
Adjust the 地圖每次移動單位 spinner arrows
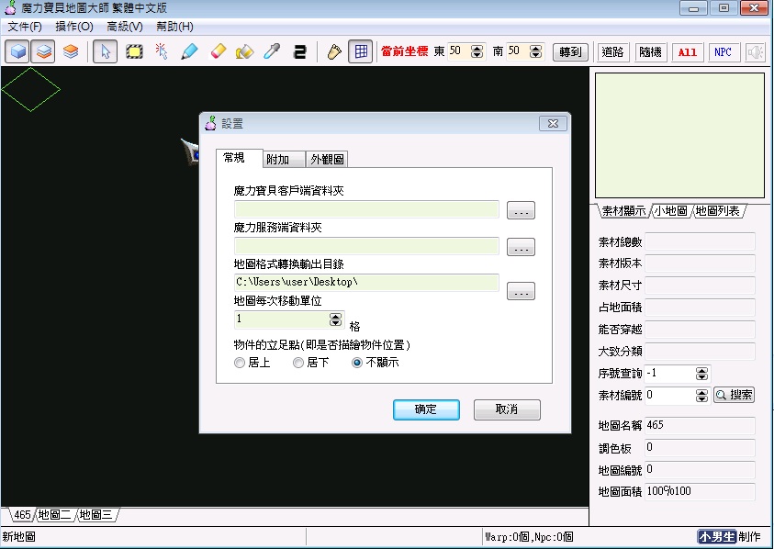(x=335, y=319)
